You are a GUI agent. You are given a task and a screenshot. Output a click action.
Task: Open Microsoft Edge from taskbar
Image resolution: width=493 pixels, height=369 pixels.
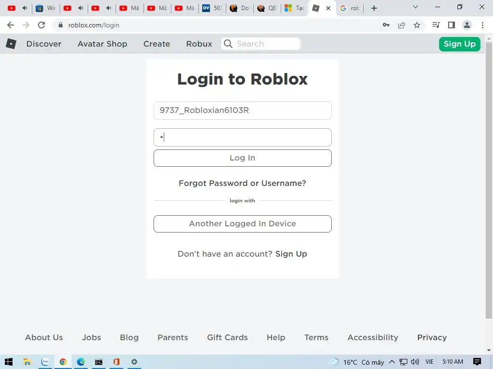point(81,362)
